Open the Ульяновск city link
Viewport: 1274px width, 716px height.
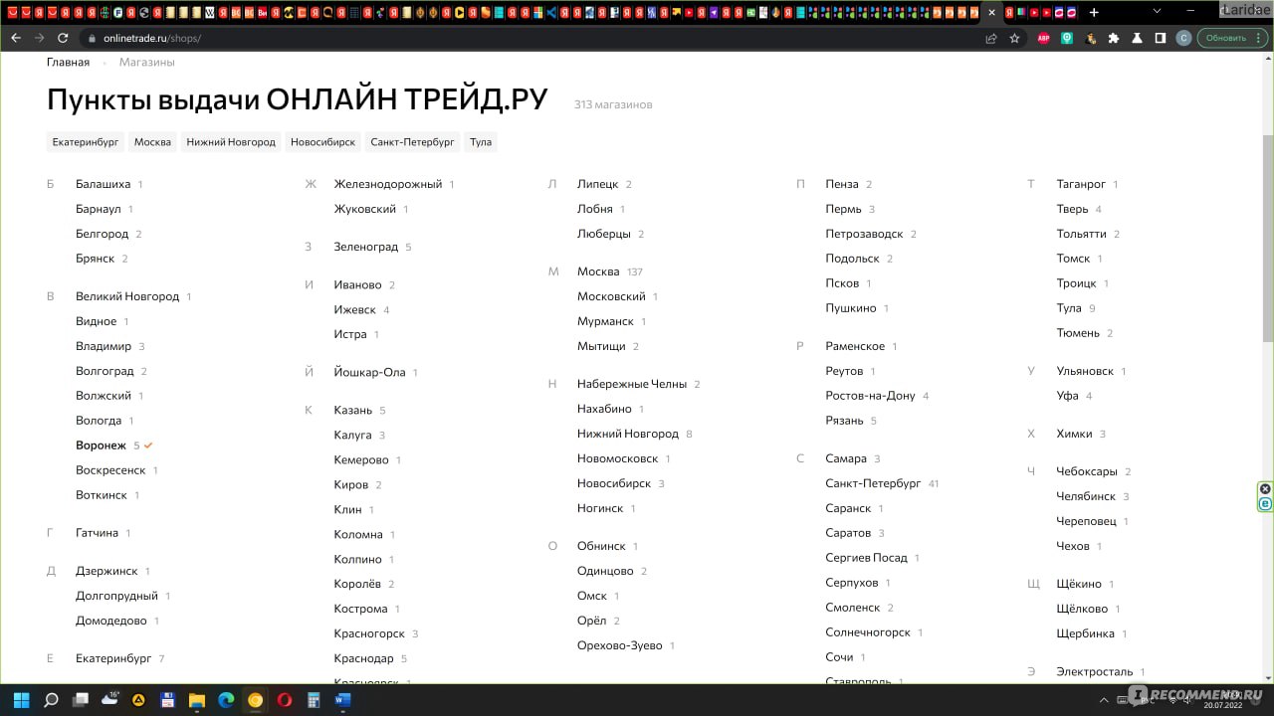pyautogui.click(x=1085, y=371)
